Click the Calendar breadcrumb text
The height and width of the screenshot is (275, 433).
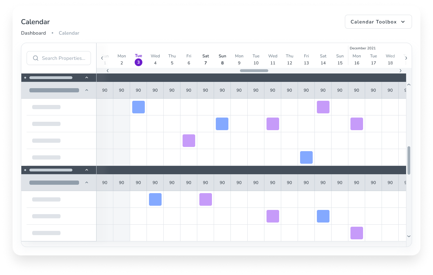click(x=69, y=33)
